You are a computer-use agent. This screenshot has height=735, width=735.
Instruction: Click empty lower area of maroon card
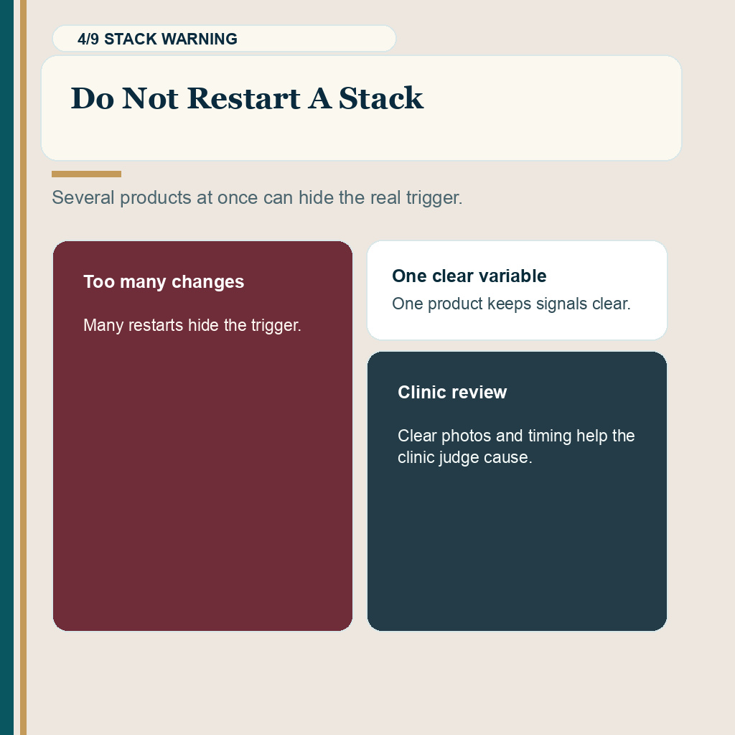pyautogui.click(x=202, y=492)
